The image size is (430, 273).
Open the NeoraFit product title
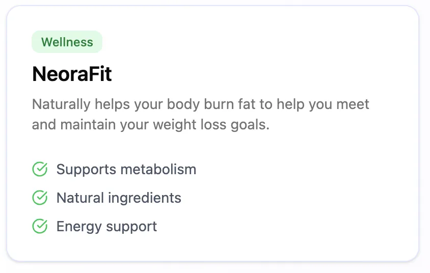tap(72, 74)
